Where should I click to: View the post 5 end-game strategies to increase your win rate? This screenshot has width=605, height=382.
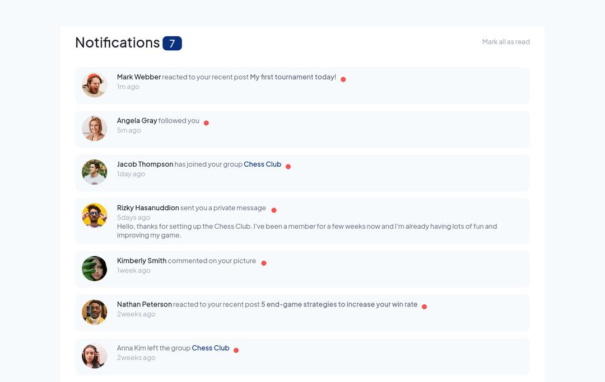[x=338, y=304]
